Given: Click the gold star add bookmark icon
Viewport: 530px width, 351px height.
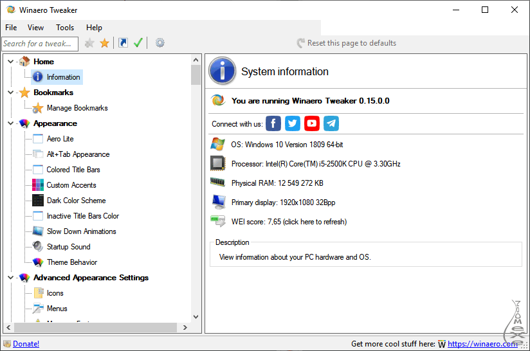Looking at the screenshot, I should (x=104, y=43).
